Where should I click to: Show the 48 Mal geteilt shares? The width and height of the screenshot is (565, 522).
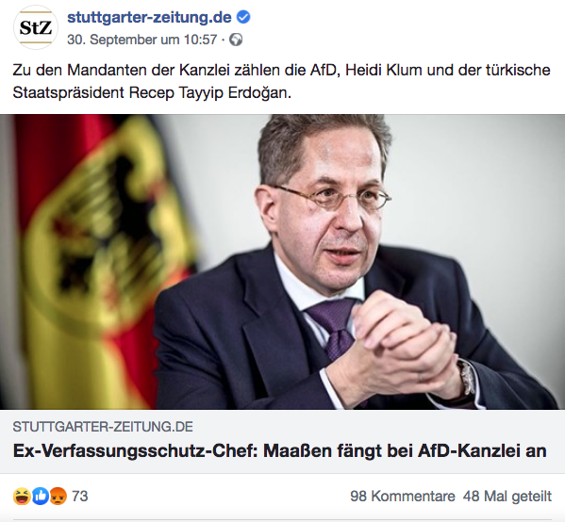507,496
